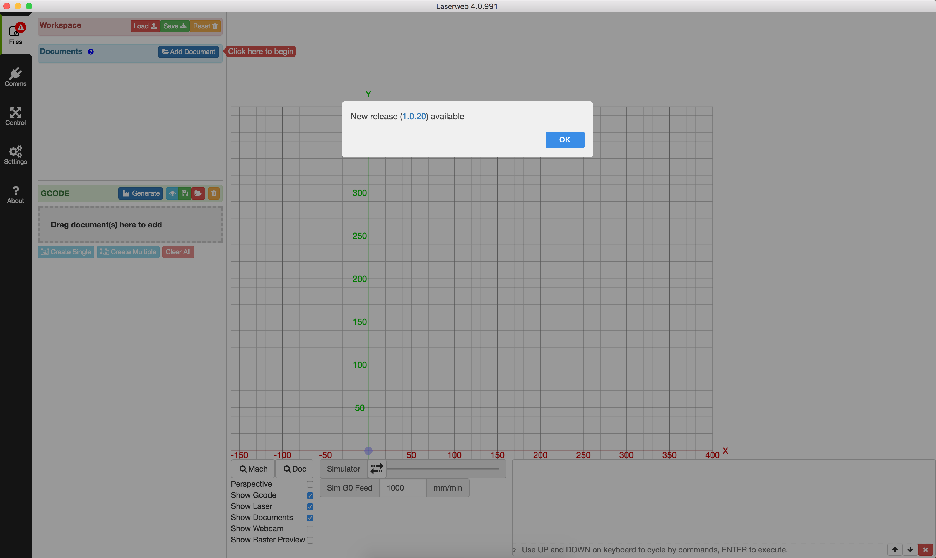The height and width of the screenshot is (558, 936).
Task: Click the console red clear X icon
Action: click(x=925, y=550)
